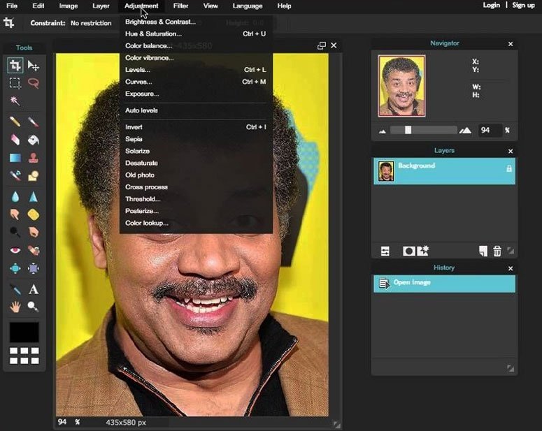542x431 pixels.
Task: Select the Gradient tool
Action: (15, 158)
